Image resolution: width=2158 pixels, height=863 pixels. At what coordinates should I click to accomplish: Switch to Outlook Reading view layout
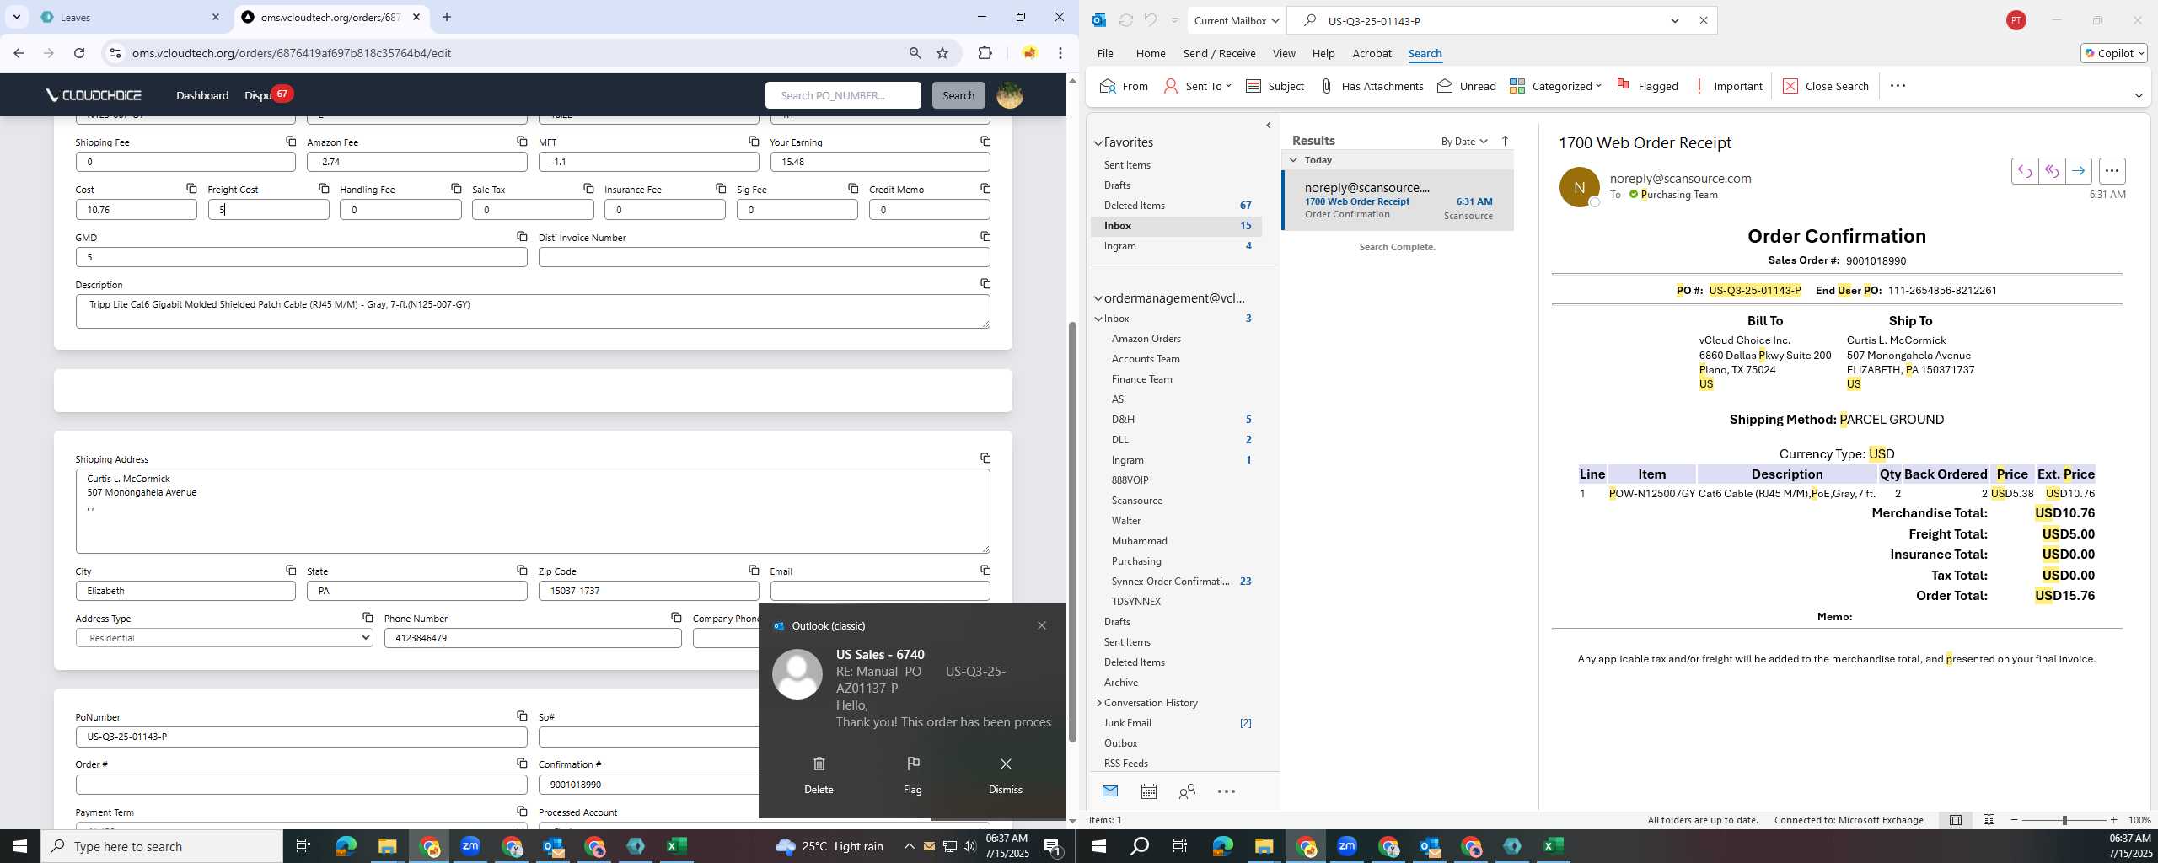tap(1989, 820)
